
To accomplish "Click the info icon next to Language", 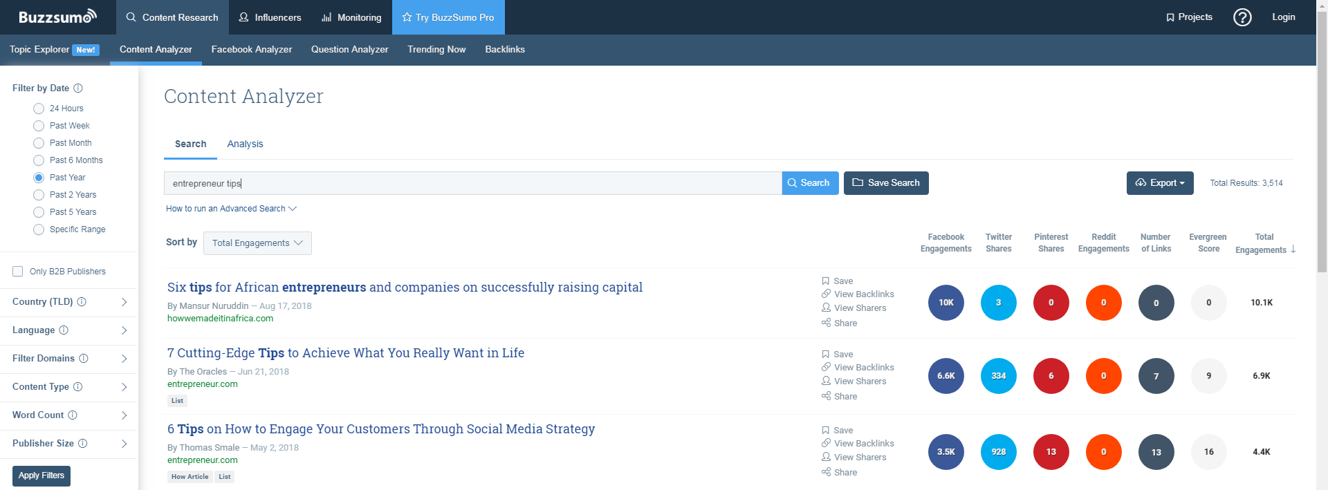I will [64, 330].
